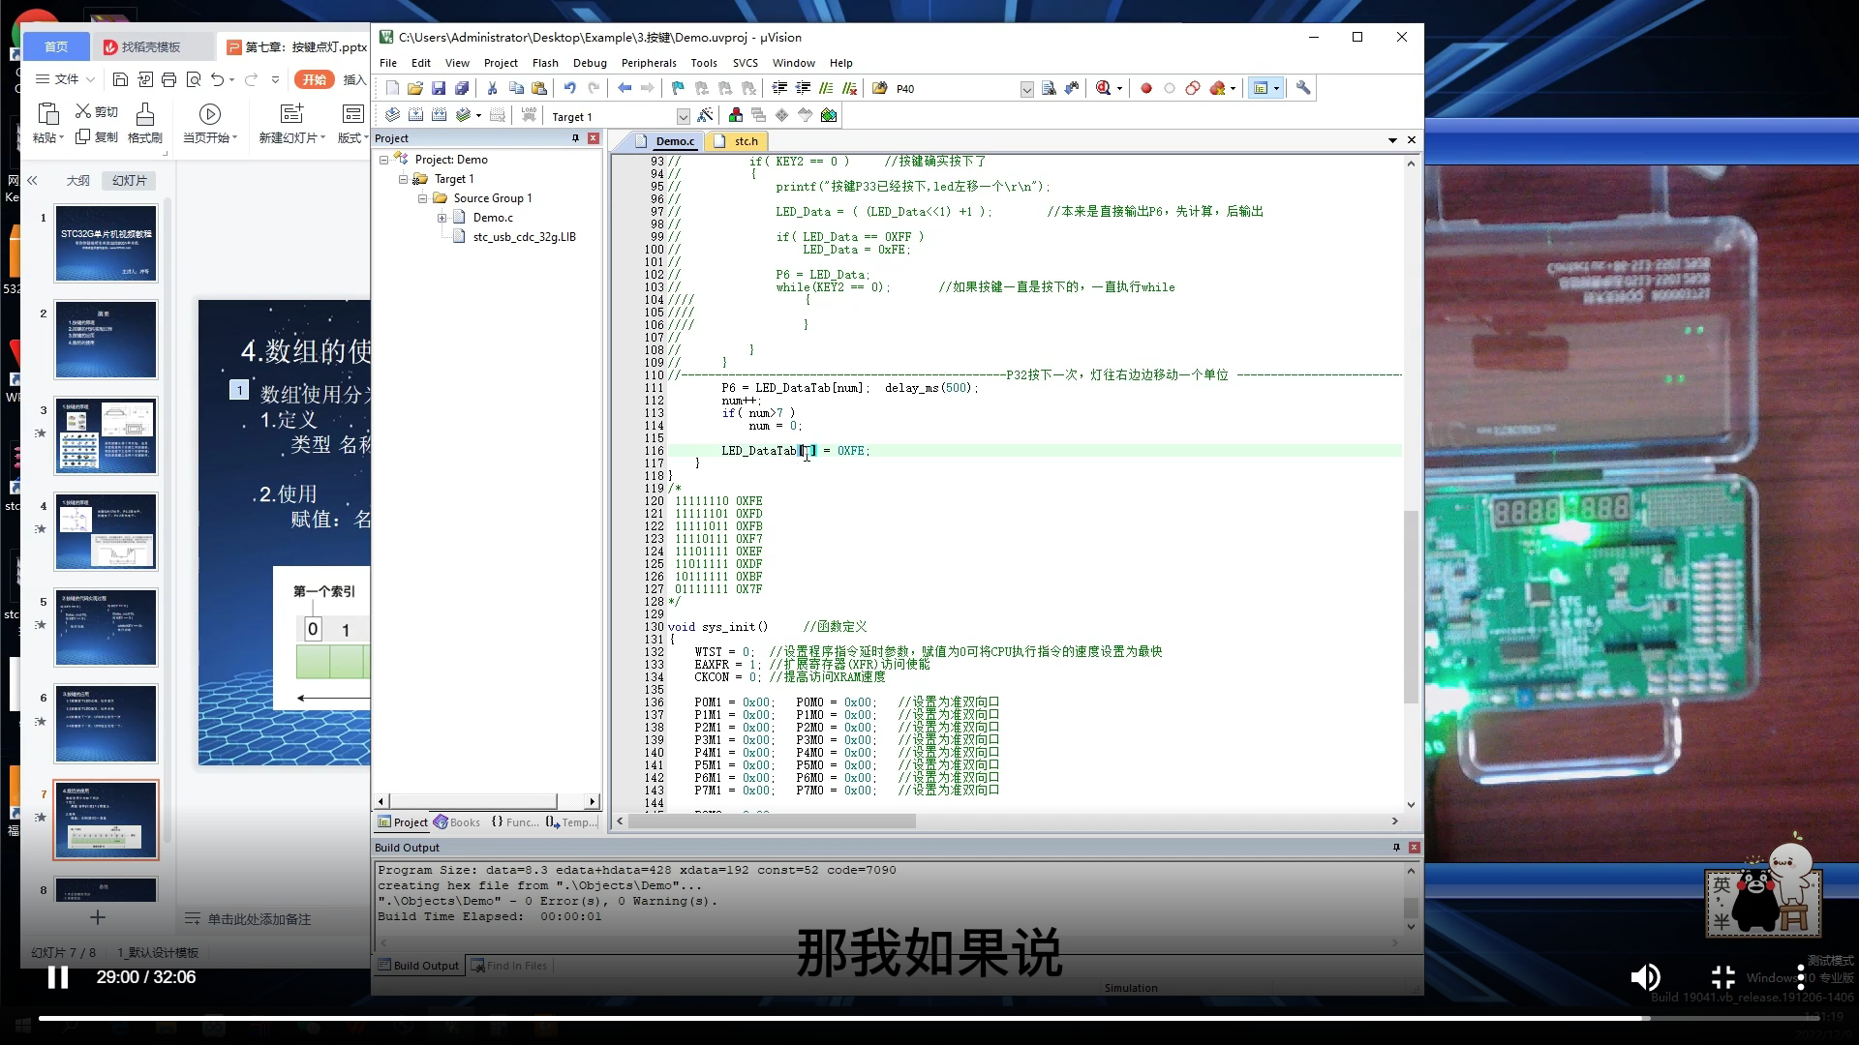
Task: Collapse the Project: Demo tree node
Action: (384, 160)
